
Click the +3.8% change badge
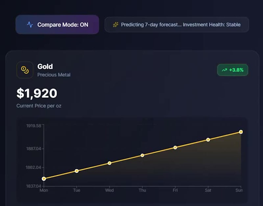(x=232, y=70)
